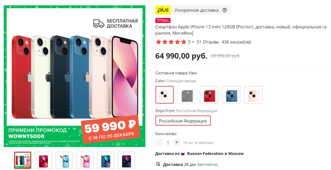The height and width of the screenshot is (170, 331).
Task: Increase quantity with plus button
Action: 177,142
